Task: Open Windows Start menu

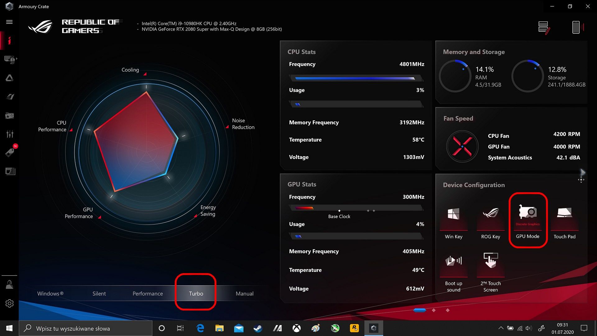Action: [9, 328]
